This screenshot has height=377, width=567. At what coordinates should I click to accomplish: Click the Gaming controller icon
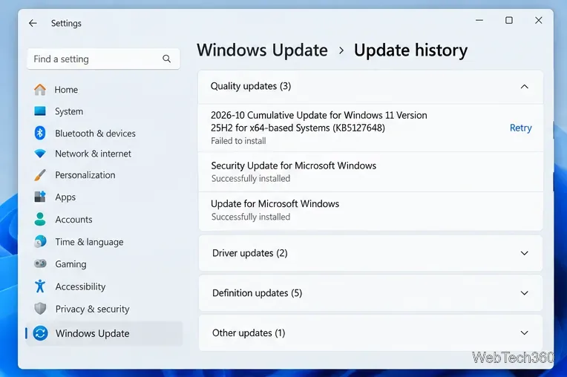tap(40, 263)
